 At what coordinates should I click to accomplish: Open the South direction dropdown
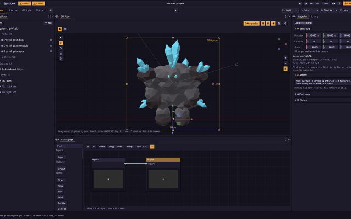(290, 10)
